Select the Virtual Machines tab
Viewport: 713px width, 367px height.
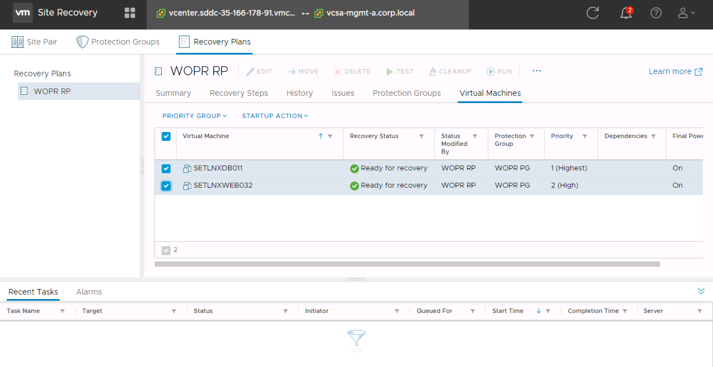pyautogui.click(x=490, y=93)
